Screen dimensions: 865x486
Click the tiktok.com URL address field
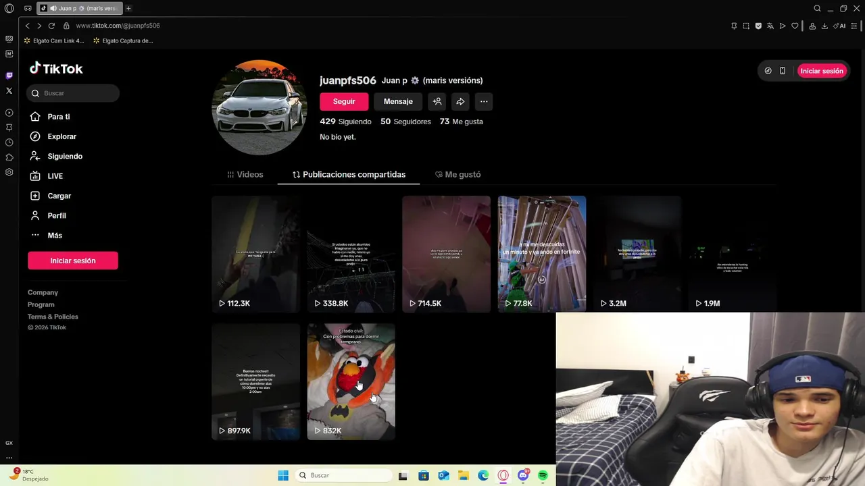[118, 26]
